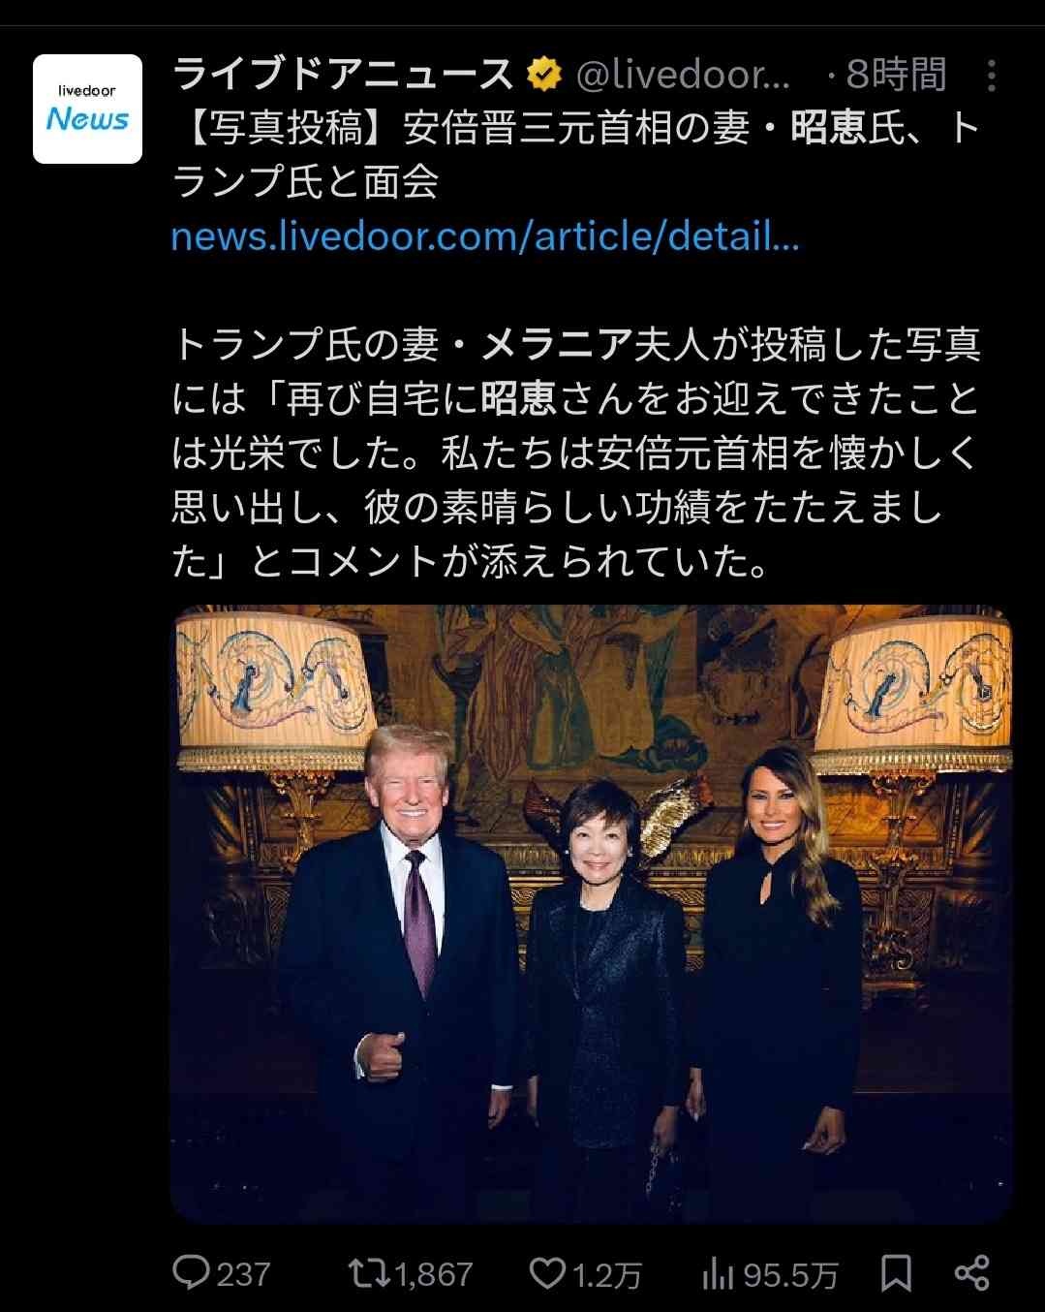View post analytics bar chart icon
The width and height of the screenshot is (1045, 1312).
[717, 1273]
